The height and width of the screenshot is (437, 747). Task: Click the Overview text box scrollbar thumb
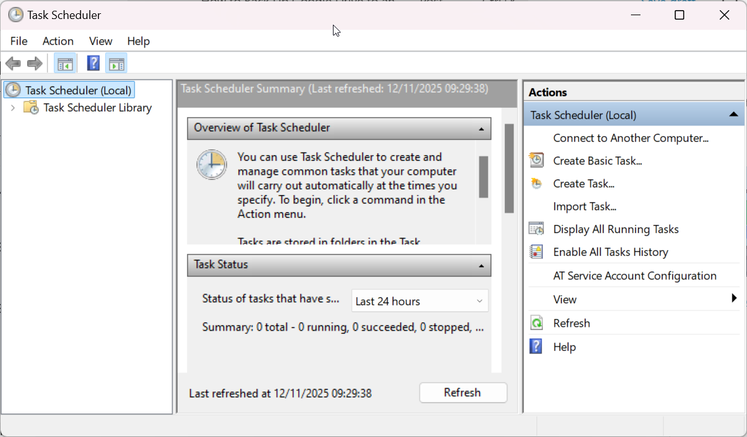point(483,177)
